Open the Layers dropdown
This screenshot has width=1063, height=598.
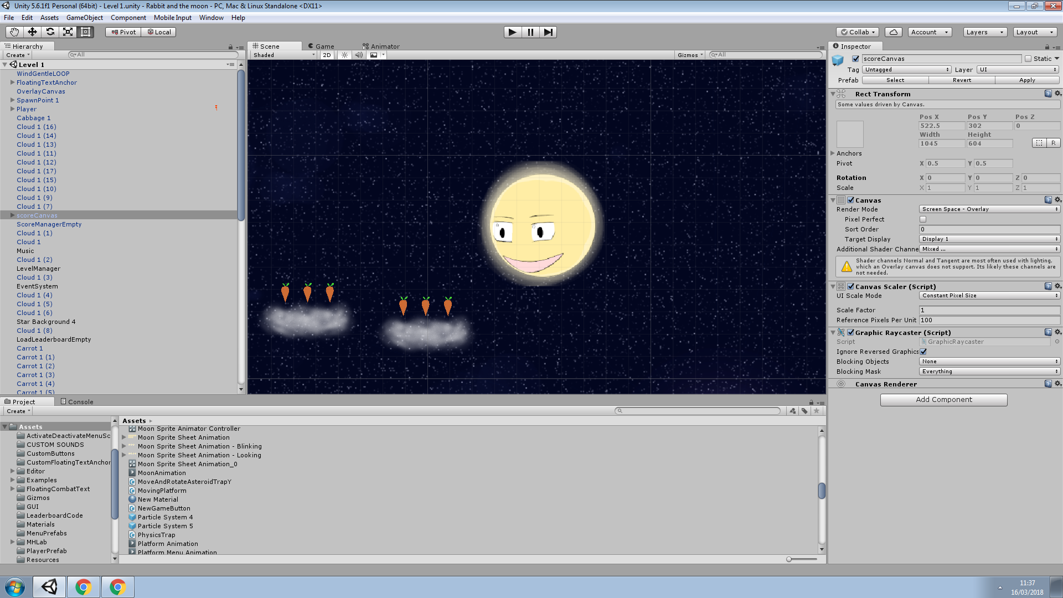click(984, 32)
